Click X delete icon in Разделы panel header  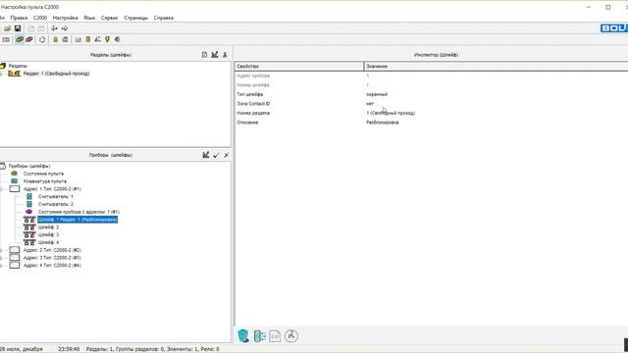225,55
